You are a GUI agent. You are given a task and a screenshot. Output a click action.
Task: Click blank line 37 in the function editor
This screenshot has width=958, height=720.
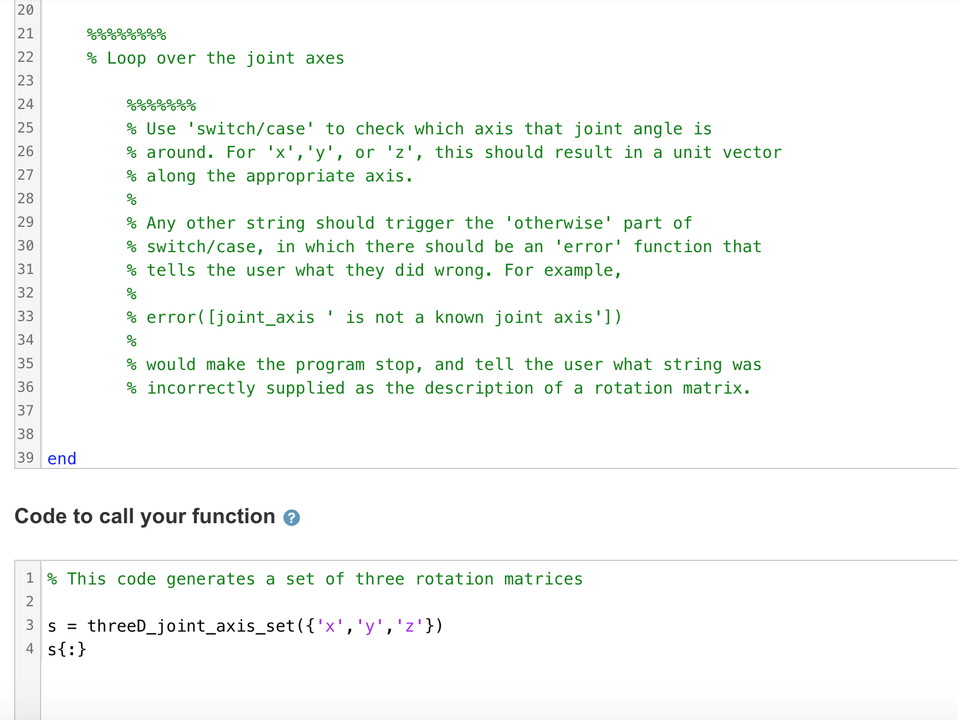click(500, 411)
